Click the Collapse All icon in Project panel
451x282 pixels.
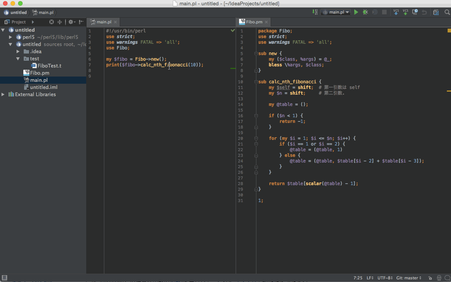(59, 22)
